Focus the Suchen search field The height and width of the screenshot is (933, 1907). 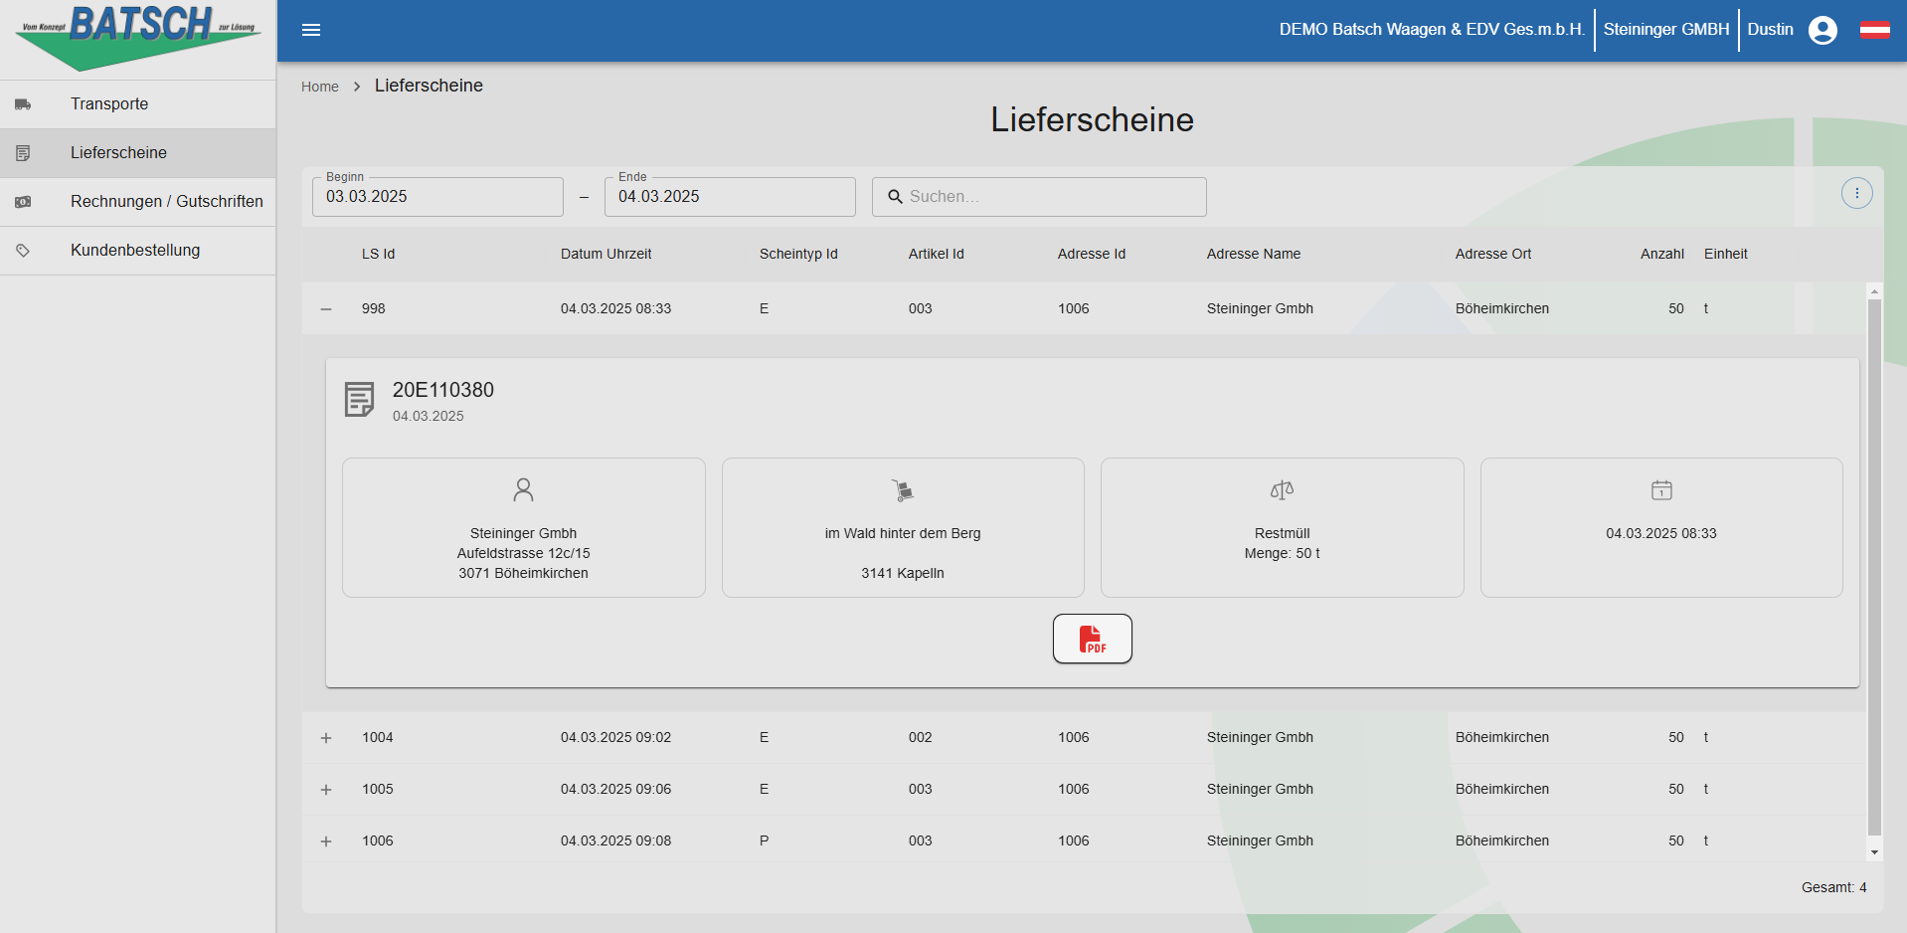(1039, 197)
